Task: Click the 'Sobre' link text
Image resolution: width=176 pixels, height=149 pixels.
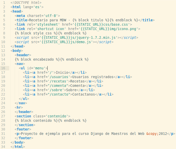Action: [x=71, y=90]
